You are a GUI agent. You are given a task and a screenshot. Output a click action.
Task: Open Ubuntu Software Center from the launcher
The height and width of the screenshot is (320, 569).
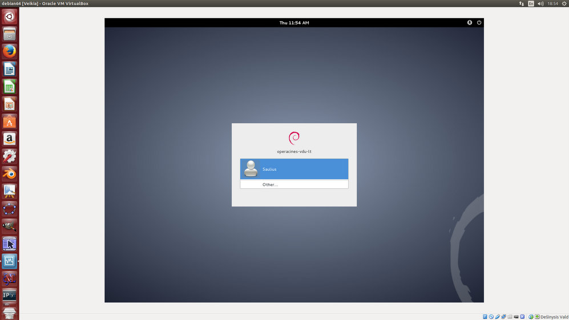(9, 121)
